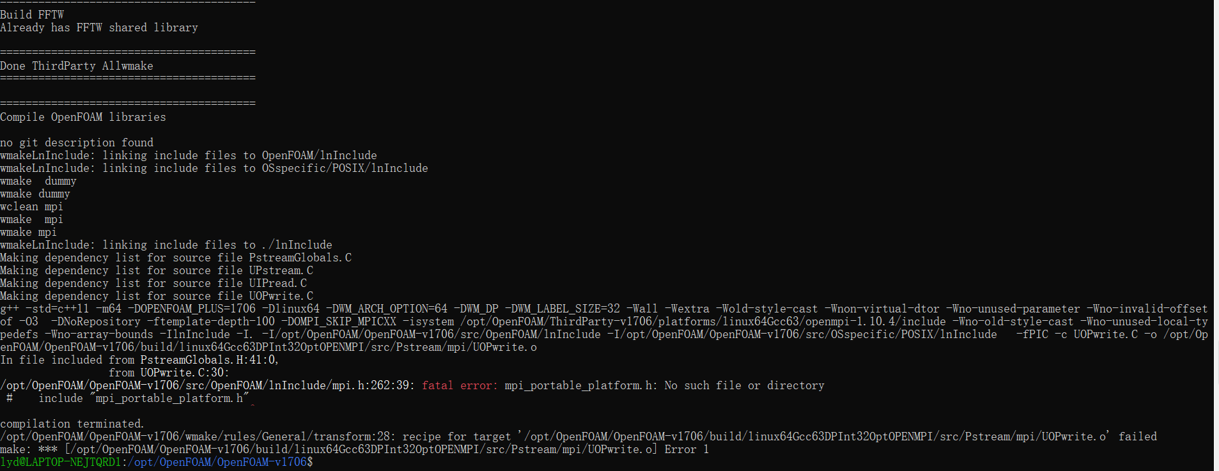Viewport: 1219px width, 471px height.
Task: Click the 'Build FFTW' heading line
Action: click(32, 15)
